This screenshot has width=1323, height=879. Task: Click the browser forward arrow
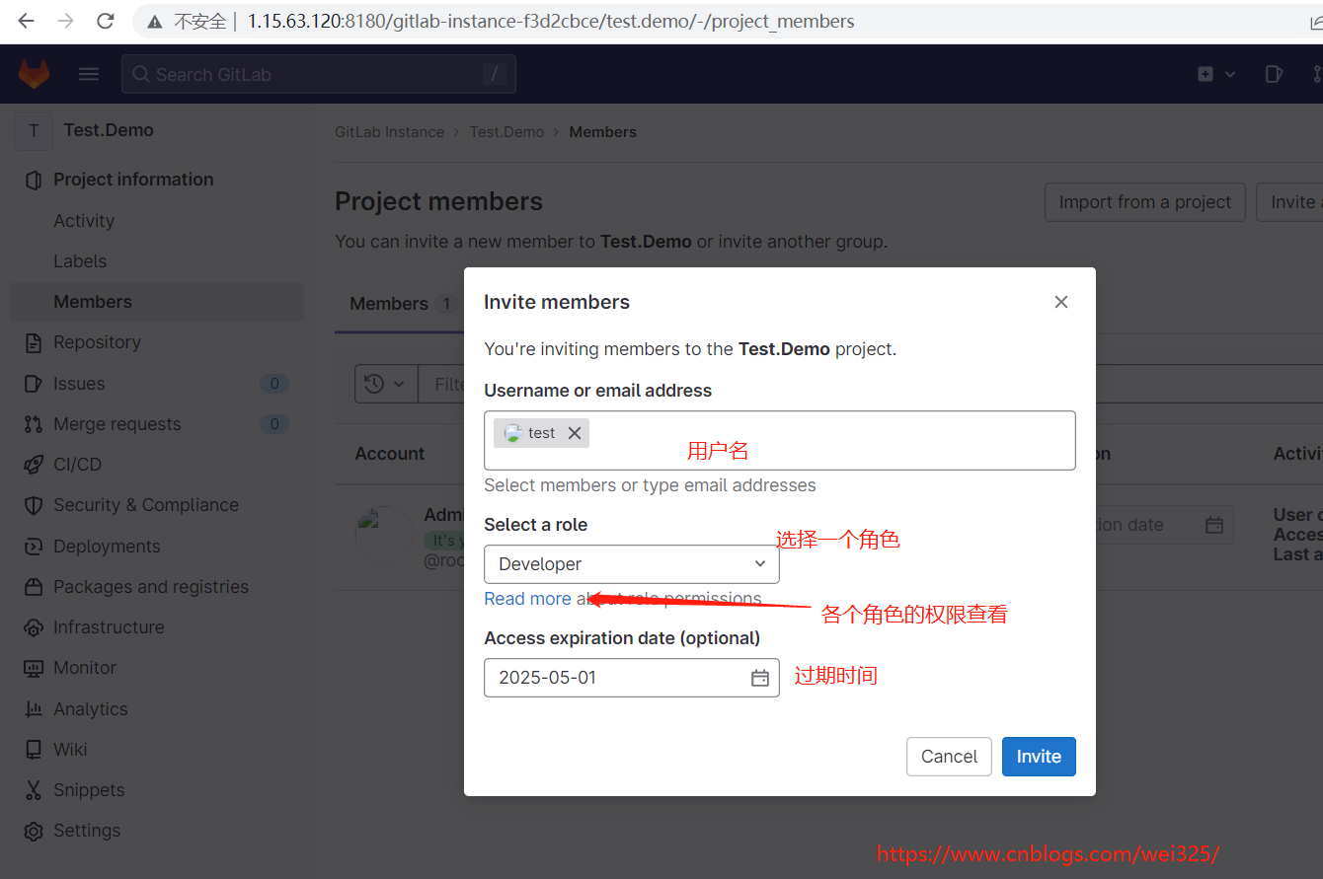click(x=66, y=21)
